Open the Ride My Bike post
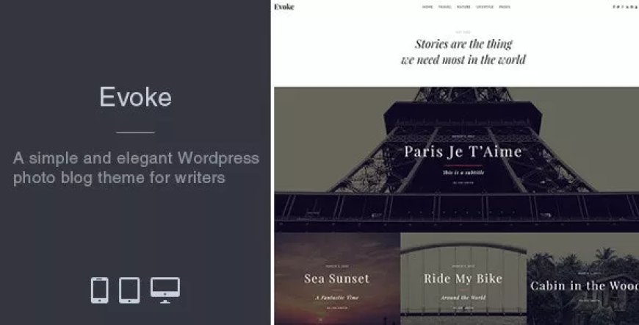The width and height of the screenshot is (639, 325). click(463, 279)
